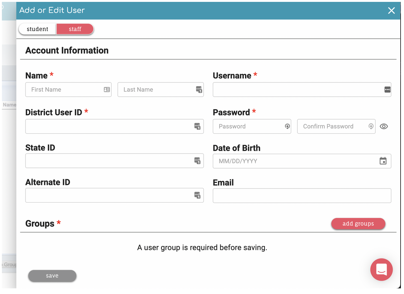Switch user type to student
Image resolution: width=404 pixels, height=294 pixels.
tap(37, 29)
